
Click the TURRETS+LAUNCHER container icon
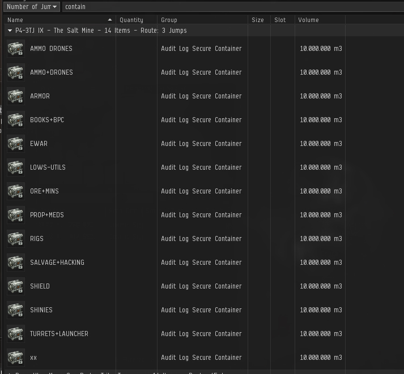pos(16,334)
